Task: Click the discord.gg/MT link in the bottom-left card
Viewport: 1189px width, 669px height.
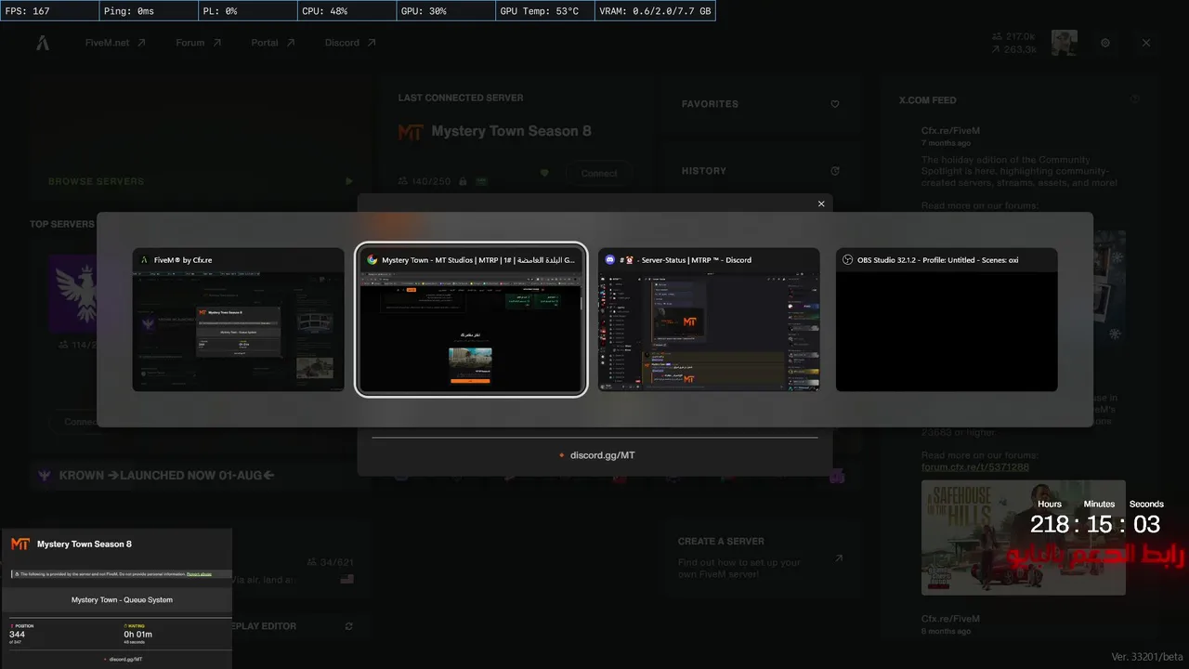Action: 125,659
